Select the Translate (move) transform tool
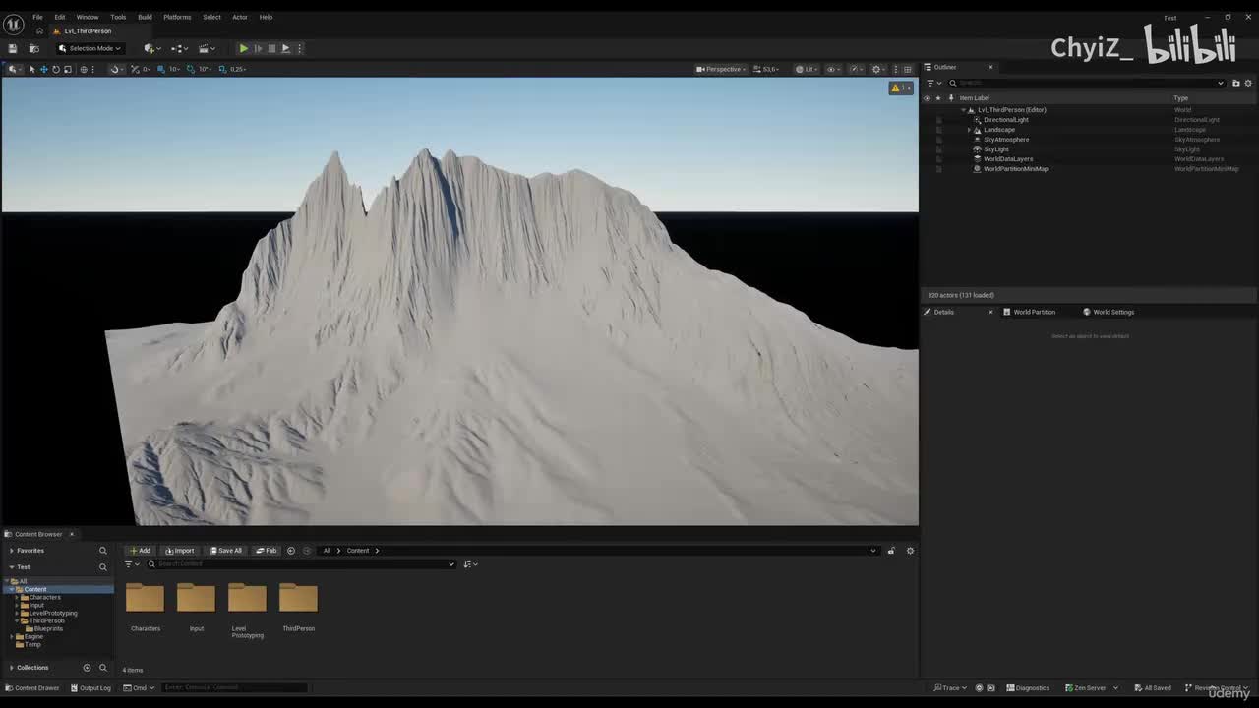 [43, 69]
